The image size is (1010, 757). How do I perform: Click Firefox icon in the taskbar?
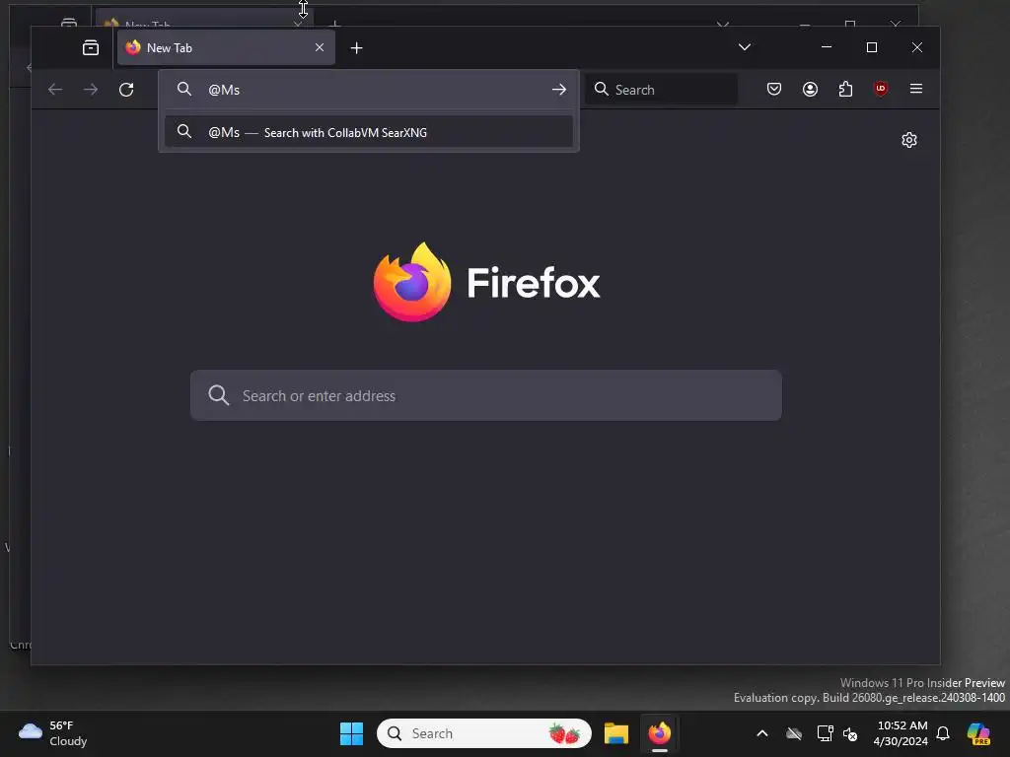coord(660,733)
